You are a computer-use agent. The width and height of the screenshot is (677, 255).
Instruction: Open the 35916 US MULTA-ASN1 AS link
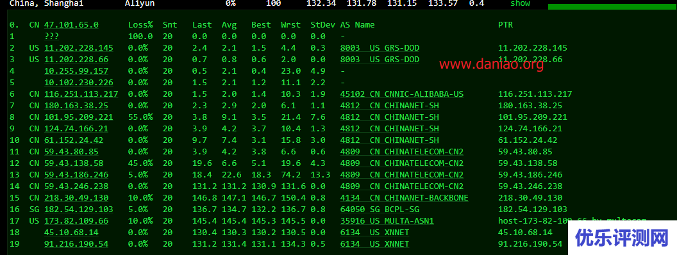tap(387, 221)
